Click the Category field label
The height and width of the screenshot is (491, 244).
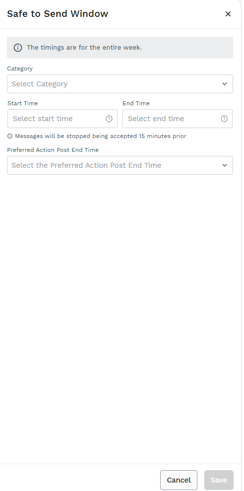pos(20,69)
